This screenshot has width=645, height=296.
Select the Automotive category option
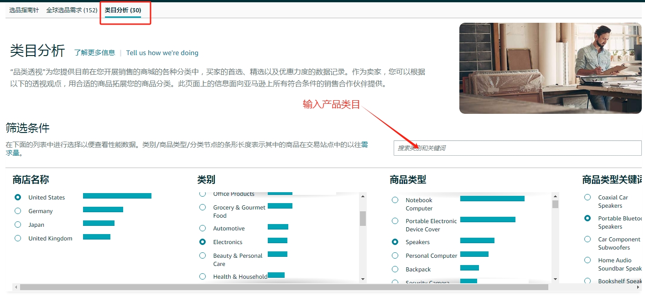203,228
